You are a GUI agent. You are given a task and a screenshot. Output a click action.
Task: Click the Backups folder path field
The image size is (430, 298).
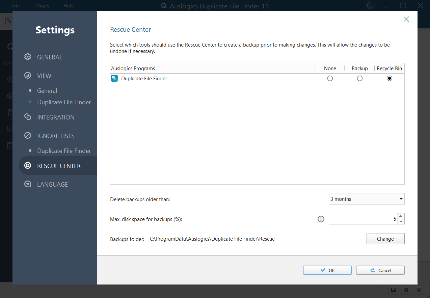(x=255, y=239)
